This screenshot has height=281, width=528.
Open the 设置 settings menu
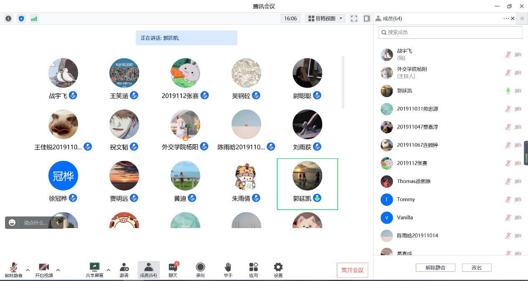(x=278, y=270)
